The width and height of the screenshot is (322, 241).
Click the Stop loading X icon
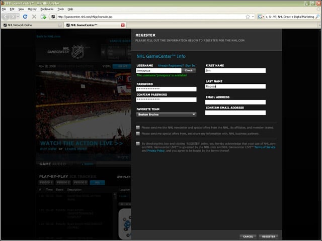click(34, 17)
